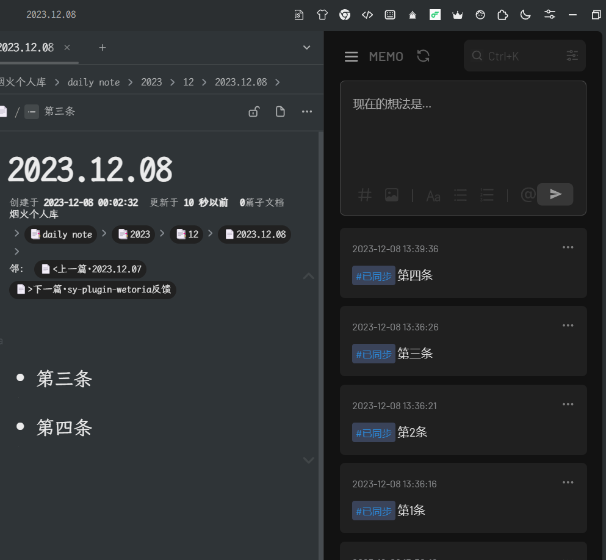Toggle bulleted list in memo editor
Viewport: 606px width, 560px height.
(460, 195)
